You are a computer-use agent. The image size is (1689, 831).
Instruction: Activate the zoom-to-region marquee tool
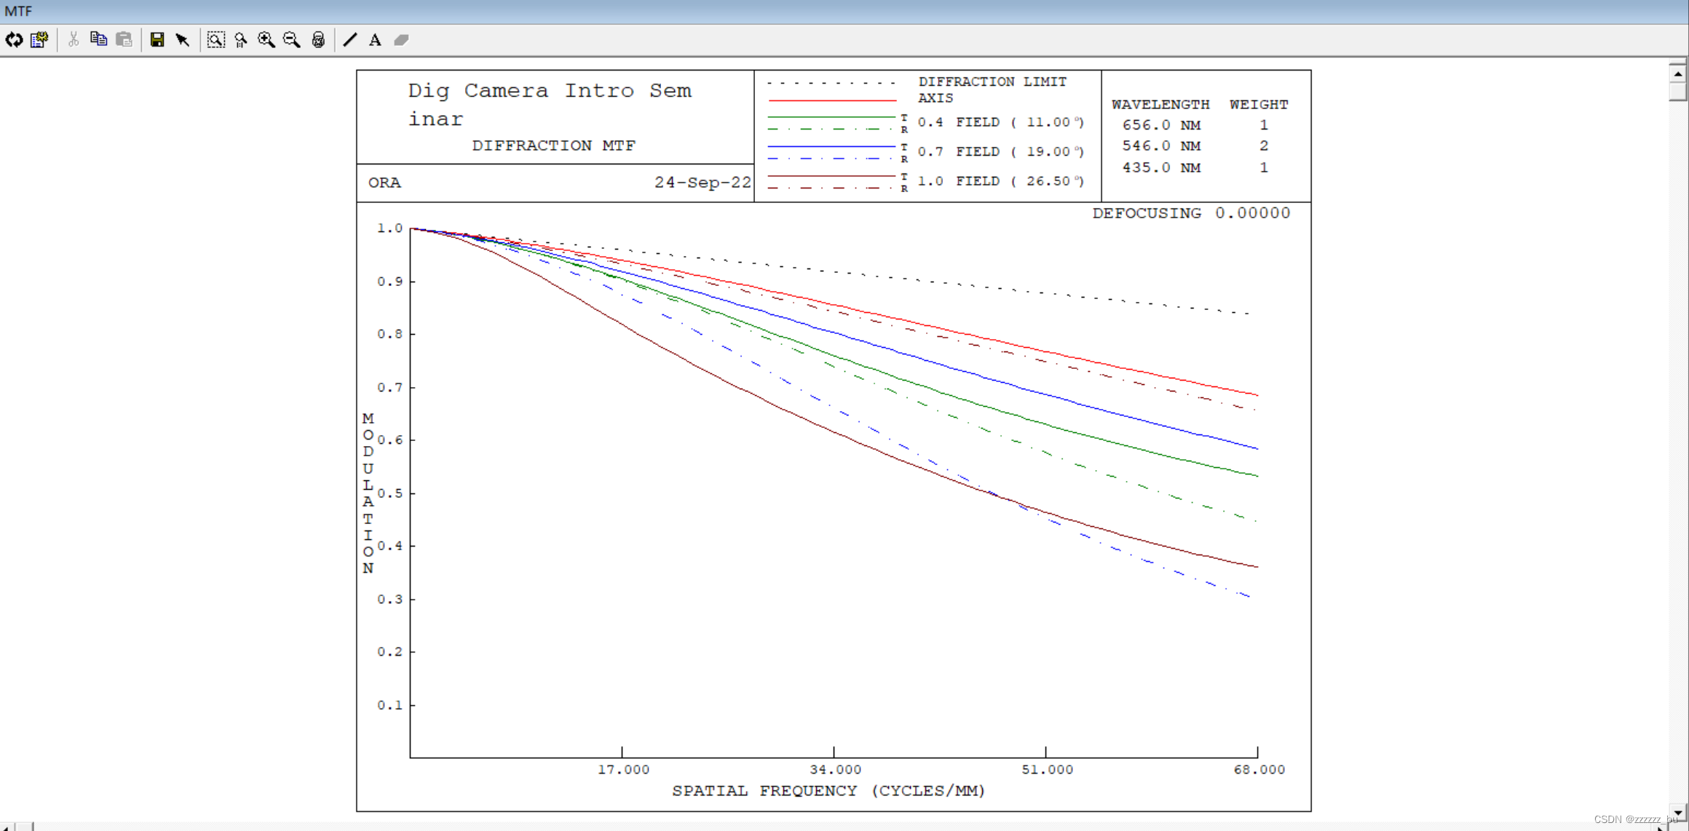pos(215,40)
